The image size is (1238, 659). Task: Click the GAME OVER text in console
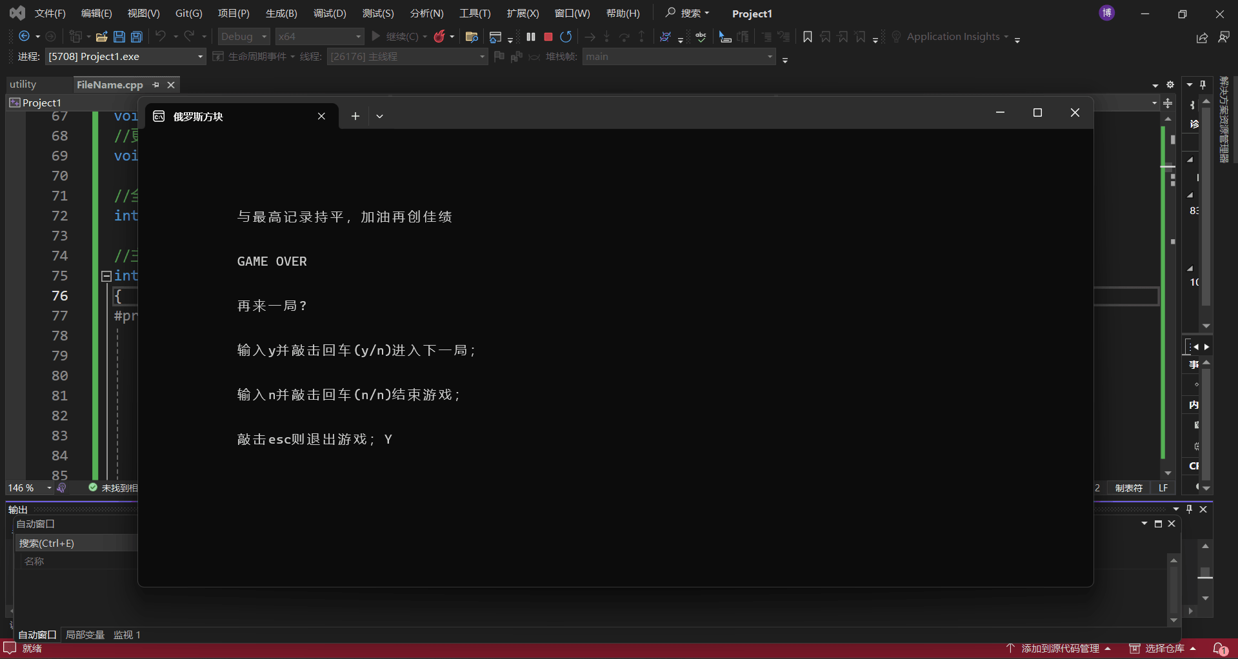pyautogui.click(x=272, y=262)
